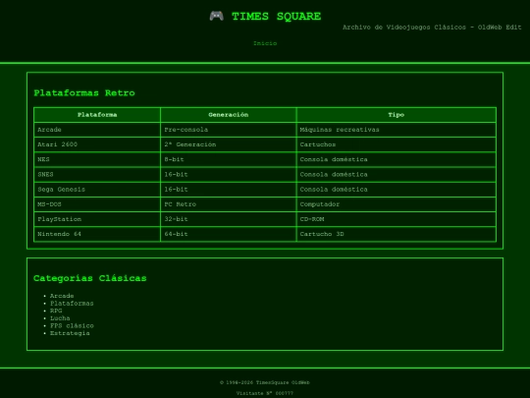This screenshot has width=530, height=398.
Task: Click the Nintendo 64 table cell
Action: (x=97, y=234)
